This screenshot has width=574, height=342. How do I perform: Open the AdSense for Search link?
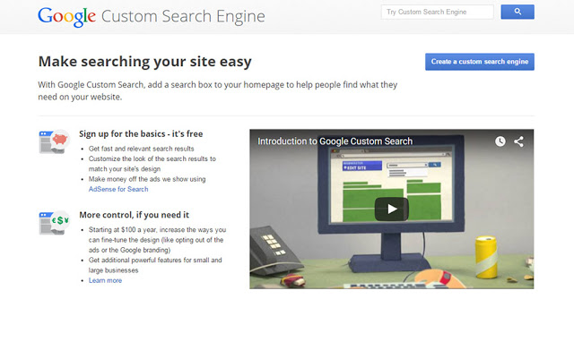click(118, 189)
